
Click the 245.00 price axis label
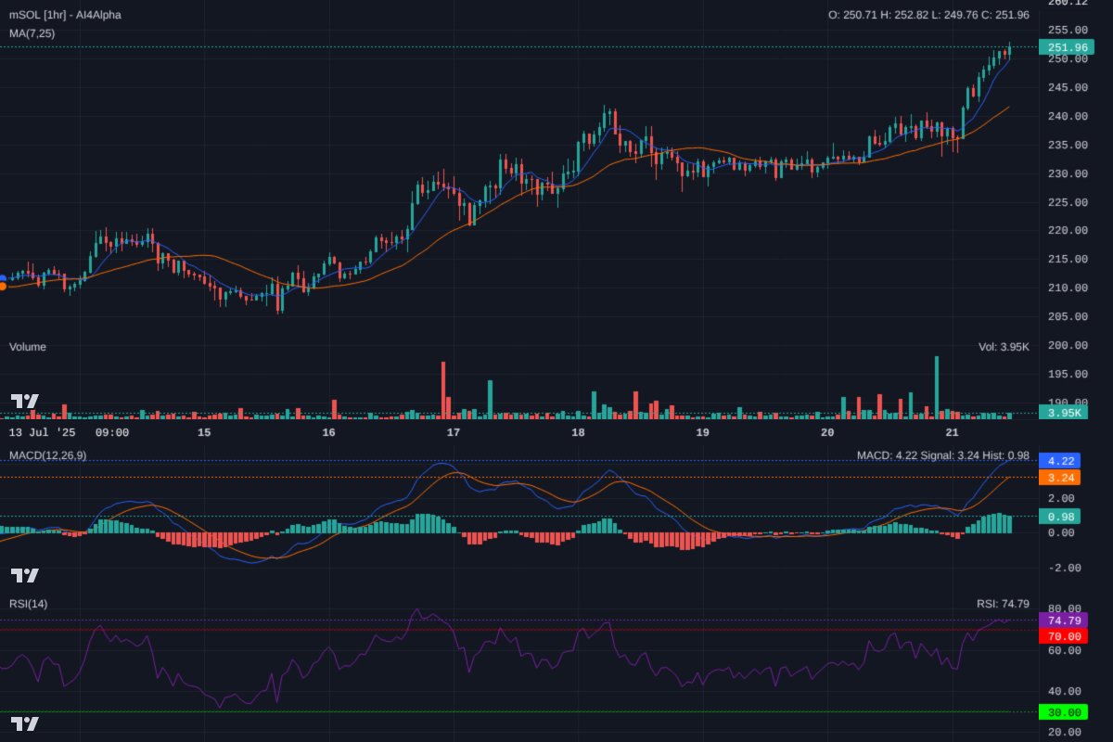1068,88
